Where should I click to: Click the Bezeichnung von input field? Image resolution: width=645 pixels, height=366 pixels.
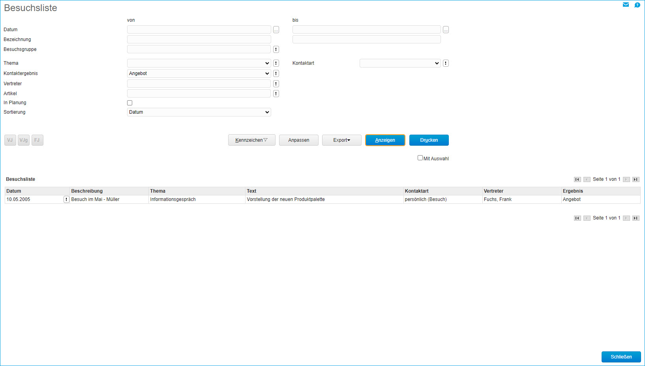point(199,39)
